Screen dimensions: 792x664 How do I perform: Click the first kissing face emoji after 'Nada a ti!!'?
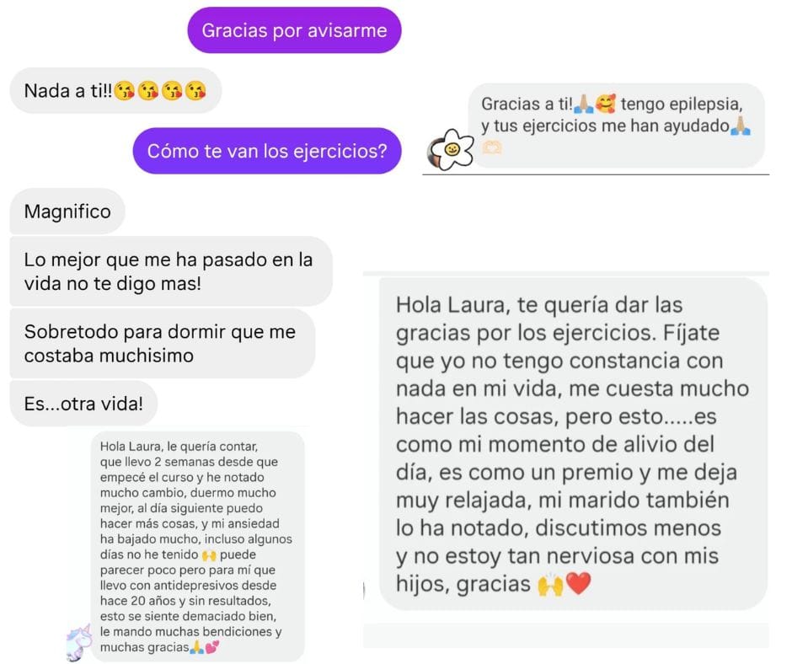(x=124, y=92)
